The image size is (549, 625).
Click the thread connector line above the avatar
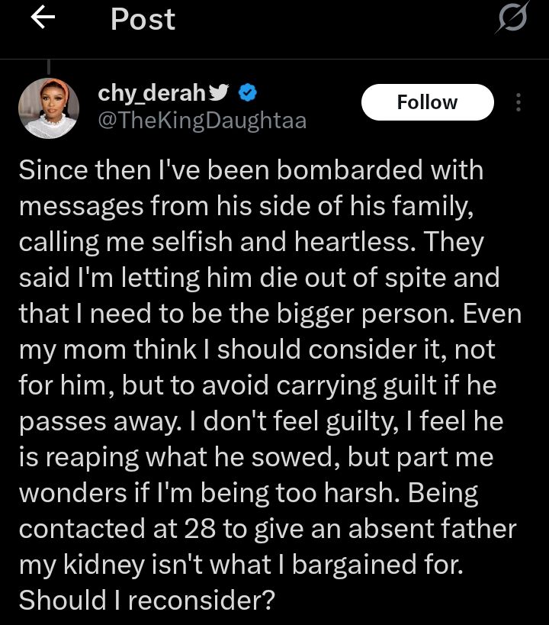click(49, 66)
